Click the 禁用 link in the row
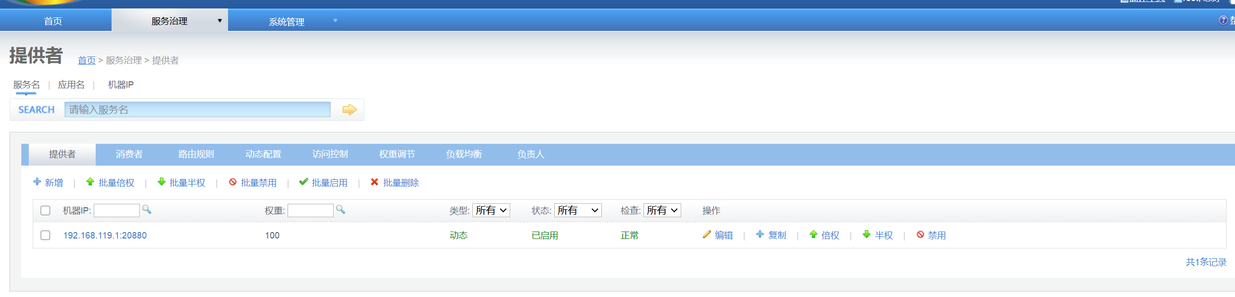 (x=937, y=236)
